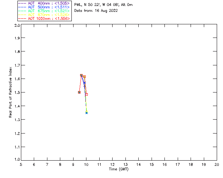Click the 1.6 tick label on y-axis
This screenshot has height=178, width=223.
click(17, 79)
